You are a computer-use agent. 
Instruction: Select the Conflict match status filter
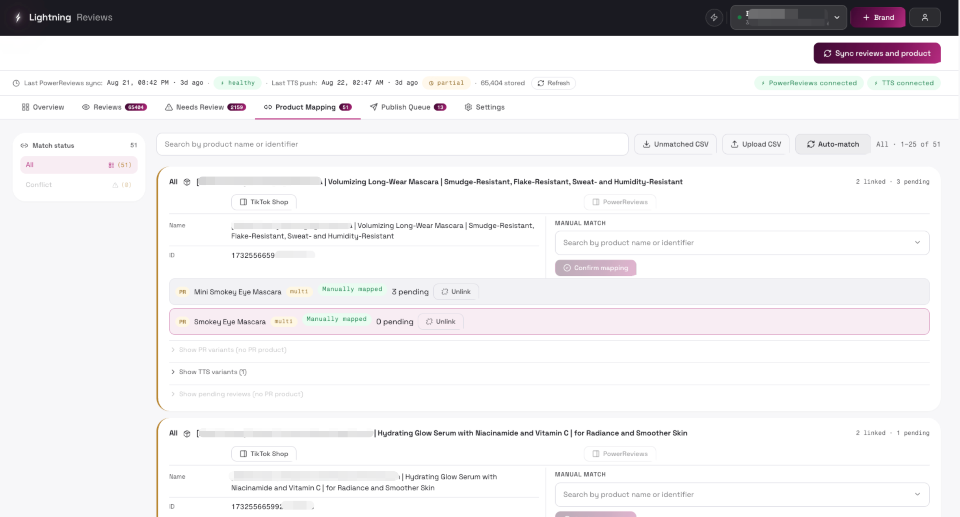(x=79, y=185)
